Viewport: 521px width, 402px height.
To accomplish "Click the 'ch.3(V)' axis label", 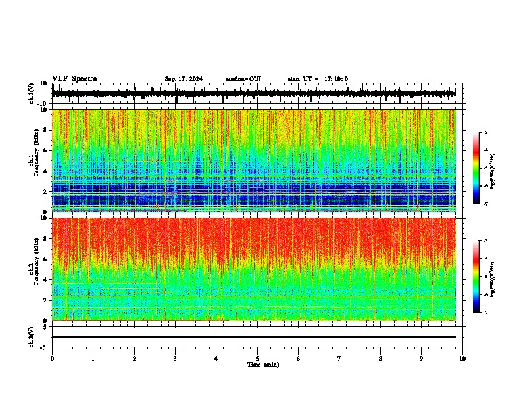I will click(32, 337).
